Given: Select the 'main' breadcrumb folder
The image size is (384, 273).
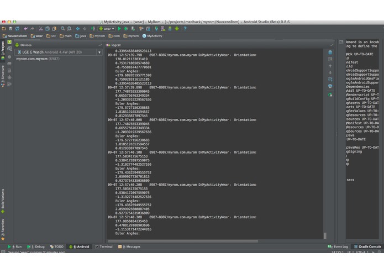Looking at the screenshot, I should tap(66, 36).
